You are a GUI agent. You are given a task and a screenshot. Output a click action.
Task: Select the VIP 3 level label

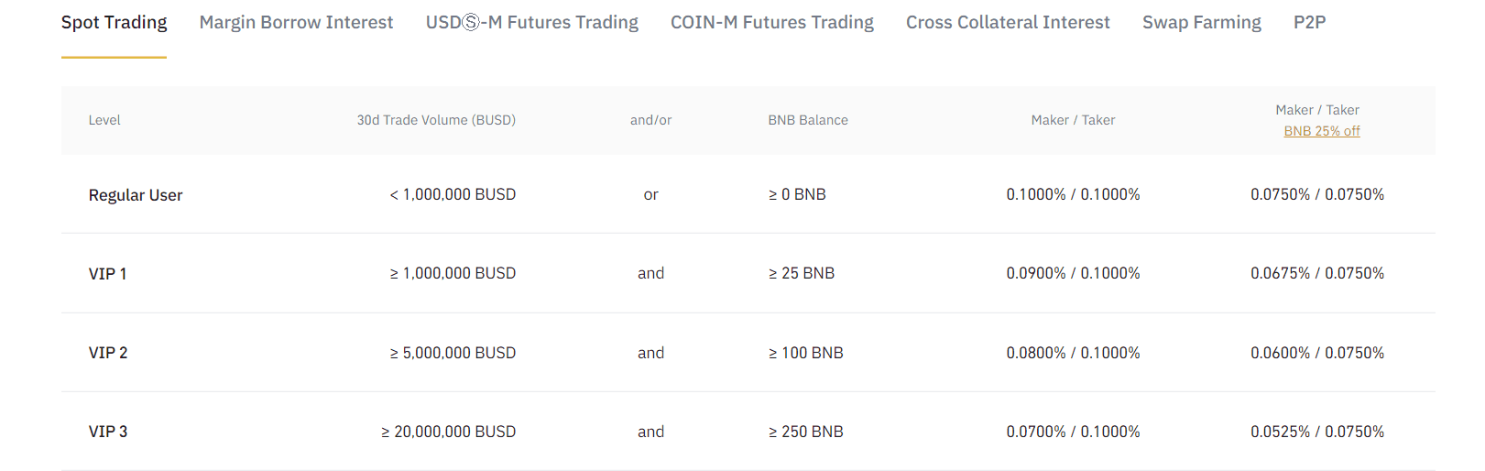[108, 432]
